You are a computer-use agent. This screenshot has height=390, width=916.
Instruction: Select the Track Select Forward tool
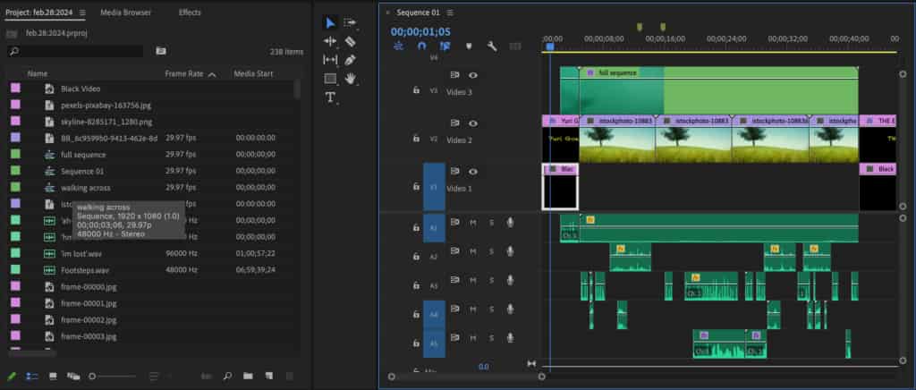(x=350, y=22)
